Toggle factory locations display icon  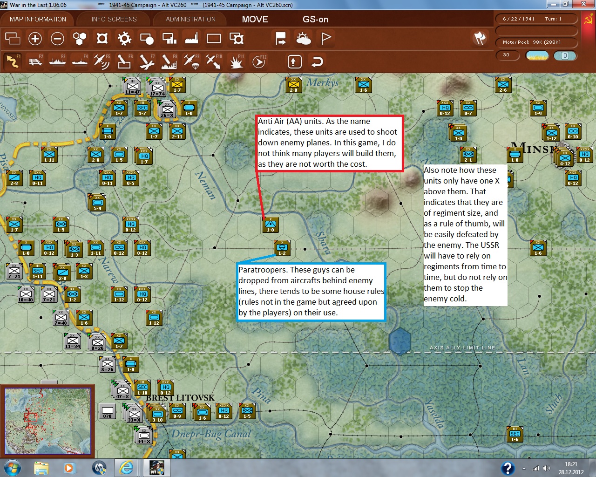pos(191,38)
